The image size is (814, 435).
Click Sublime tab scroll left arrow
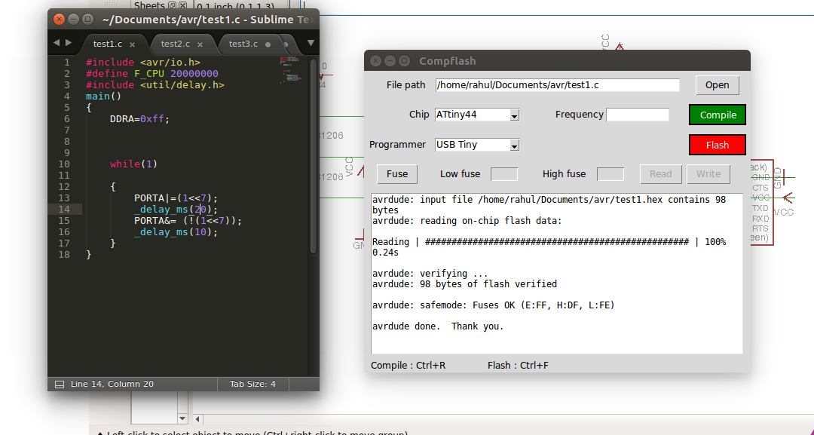56,43
